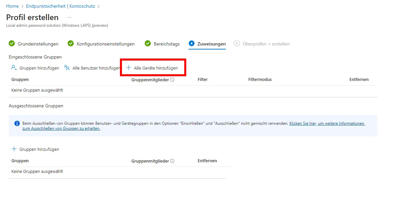This screenshot has height=202, width=401.
Task: Select the Bereichstags step label
Action: [x=166, y=44]
